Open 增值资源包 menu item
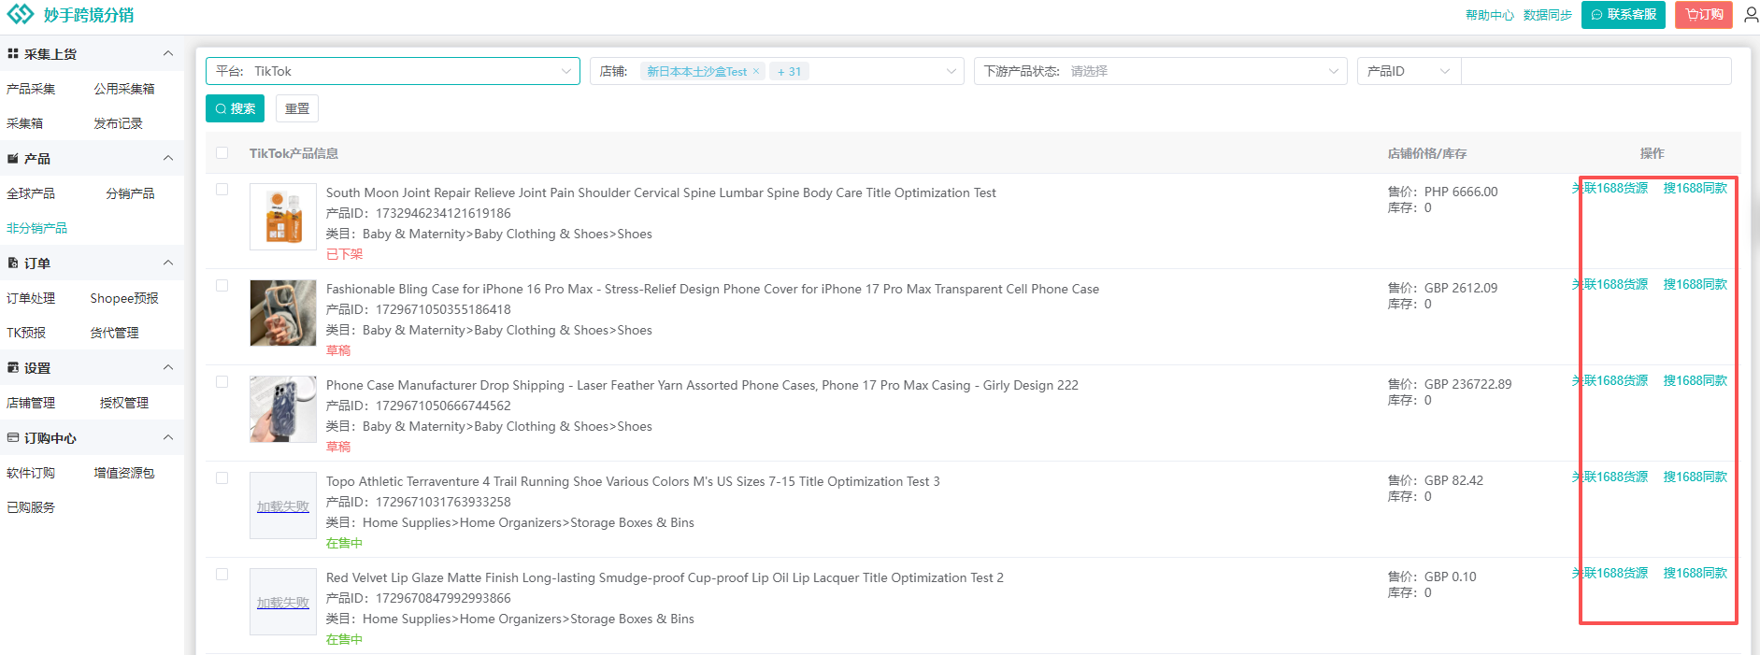The image size is (1760, 655). click(x=124, y=473)
